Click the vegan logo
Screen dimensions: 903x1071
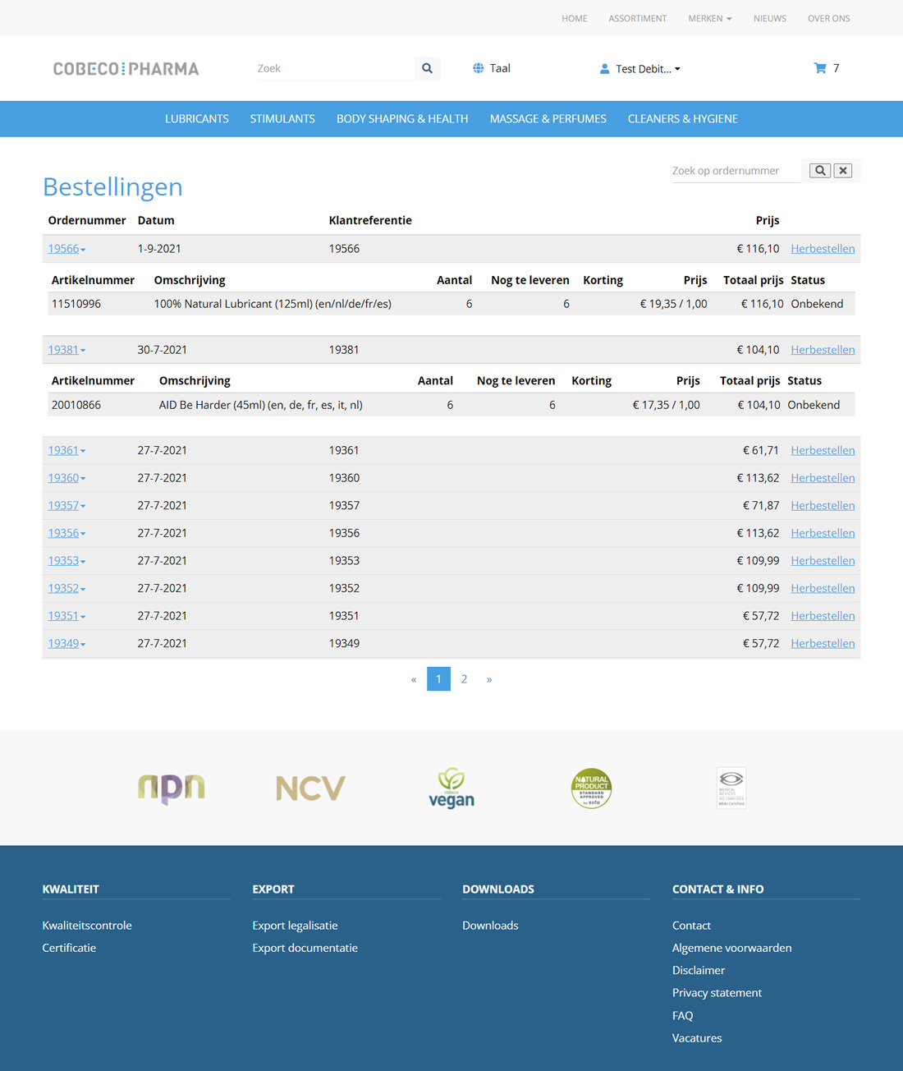(451, 788)
